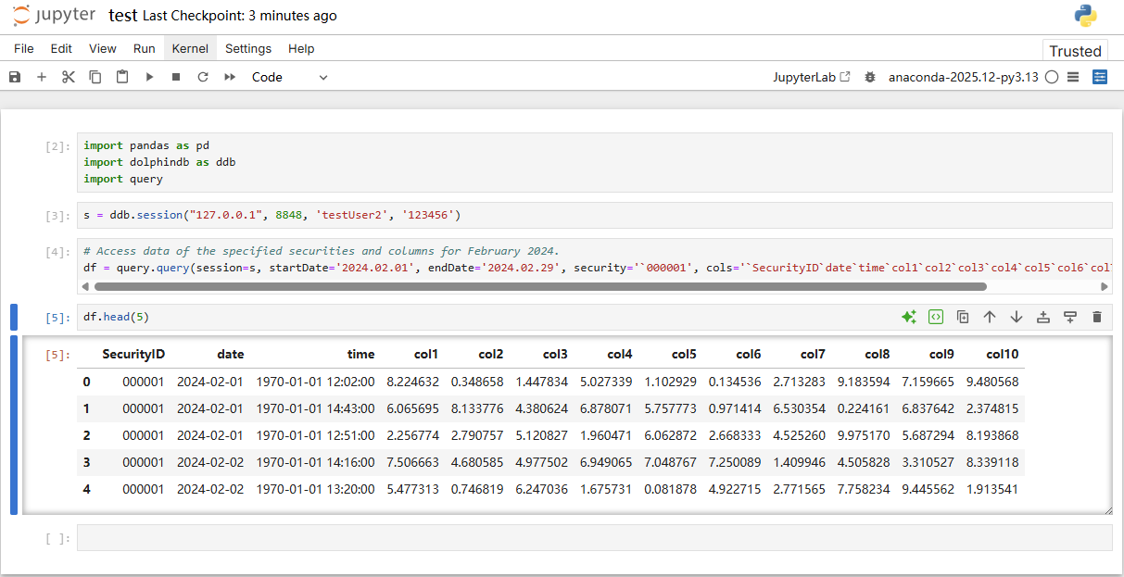
Task: Collapse the output using the blue output bar
Action: 14,425
